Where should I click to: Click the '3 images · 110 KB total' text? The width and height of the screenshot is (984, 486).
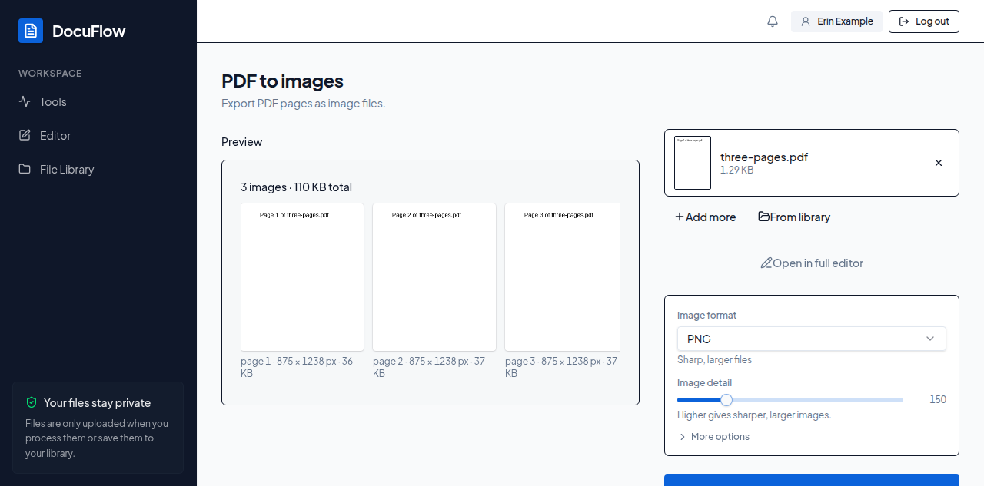tap(296, 187)
